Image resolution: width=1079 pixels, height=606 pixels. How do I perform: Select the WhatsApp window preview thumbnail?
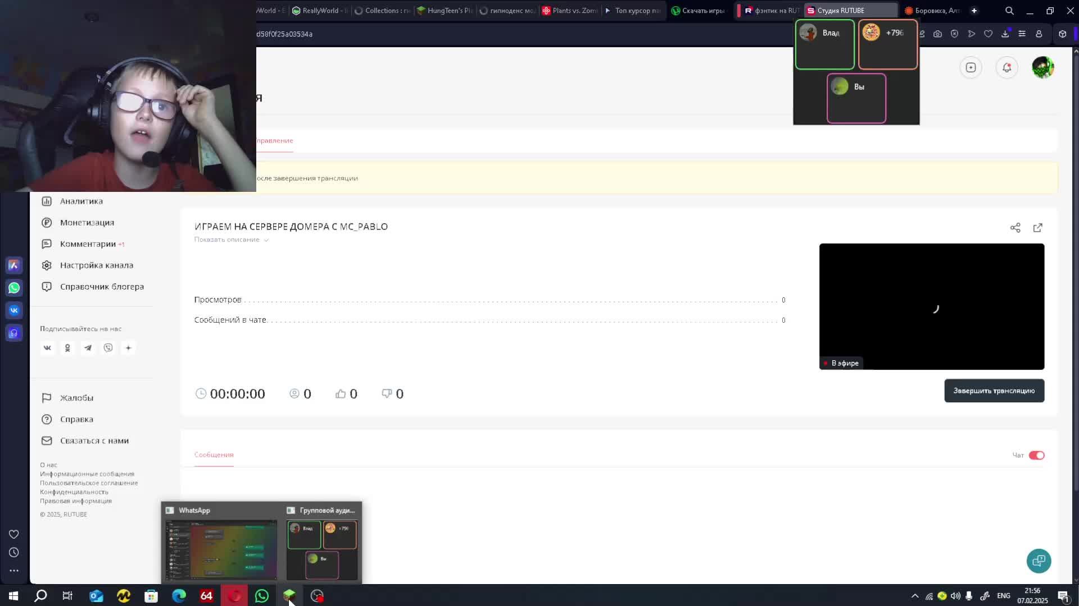click(x=221, y=549)
